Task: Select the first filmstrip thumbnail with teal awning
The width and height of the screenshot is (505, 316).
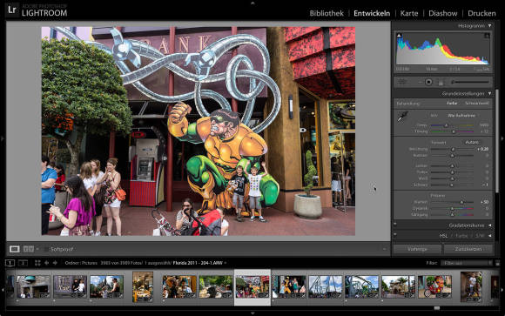Action: point(33,286)
